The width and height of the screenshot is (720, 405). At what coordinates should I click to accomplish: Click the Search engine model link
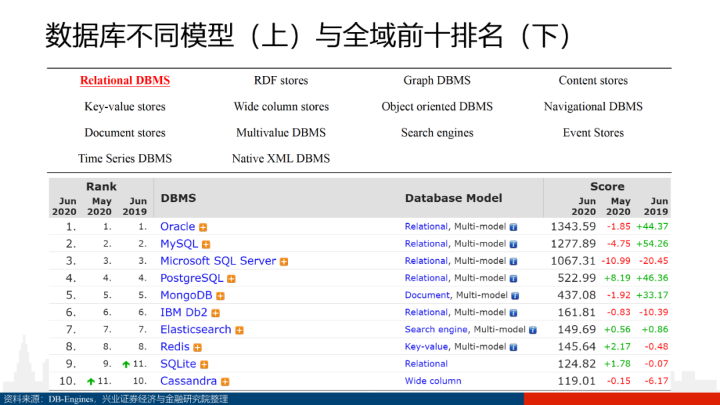point(436,329)
